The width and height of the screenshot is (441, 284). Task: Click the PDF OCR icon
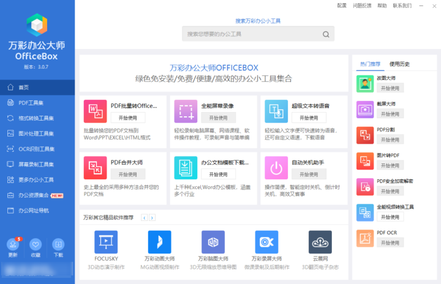point(365,239)
